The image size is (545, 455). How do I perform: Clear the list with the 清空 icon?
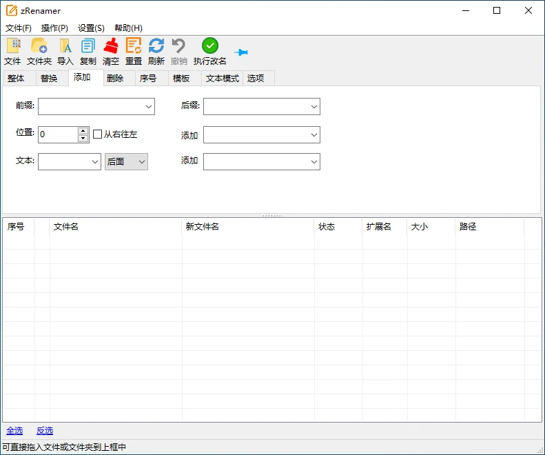click(111, 46)
